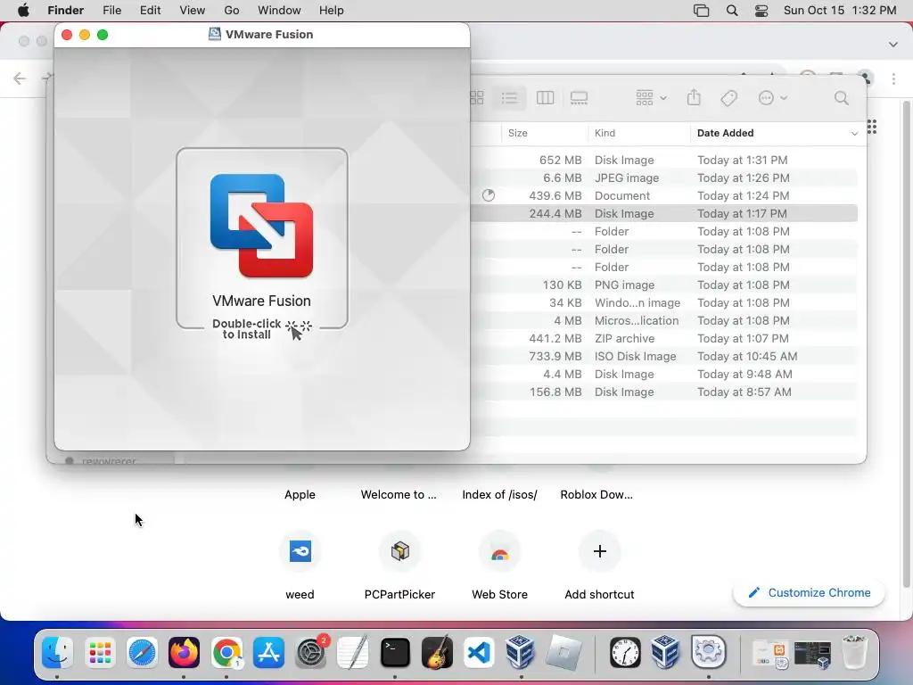Screen dimensions: 913x685
Task: Select the 130 KB PNG image row
Action: (x=663, y=285)
